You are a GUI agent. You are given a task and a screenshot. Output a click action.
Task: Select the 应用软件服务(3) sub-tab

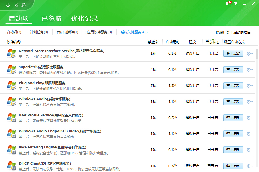[99, 32]
